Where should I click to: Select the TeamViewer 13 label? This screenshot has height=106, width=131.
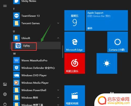click(30, 16)
